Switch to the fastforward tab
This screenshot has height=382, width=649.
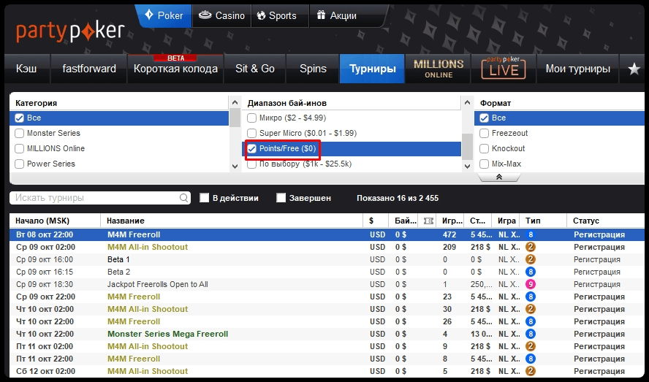(x=89, y=69)
